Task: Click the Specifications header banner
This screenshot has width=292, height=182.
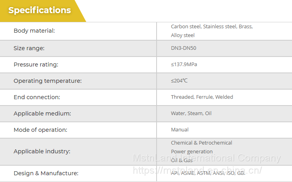Action: [40, 11]
